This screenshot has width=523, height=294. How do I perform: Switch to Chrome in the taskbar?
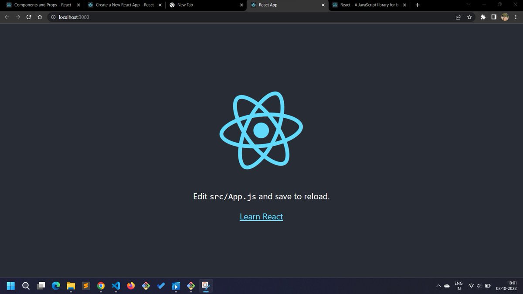(101, 286)
